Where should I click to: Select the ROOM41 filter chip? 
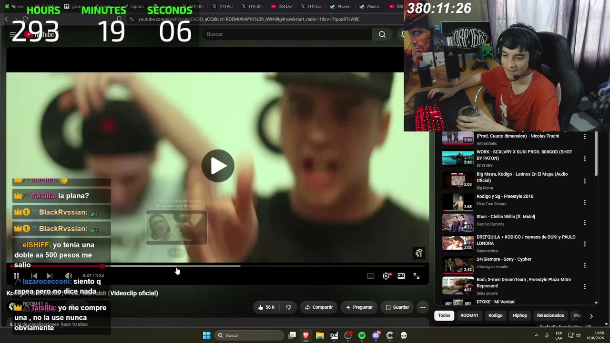[x=469, y=315]
